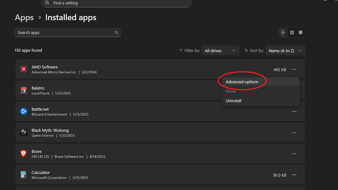Image resolution: width=338 pixels, height=190 pixels.
Task: Focus the Find a setting search box
Action: point(117,3)
